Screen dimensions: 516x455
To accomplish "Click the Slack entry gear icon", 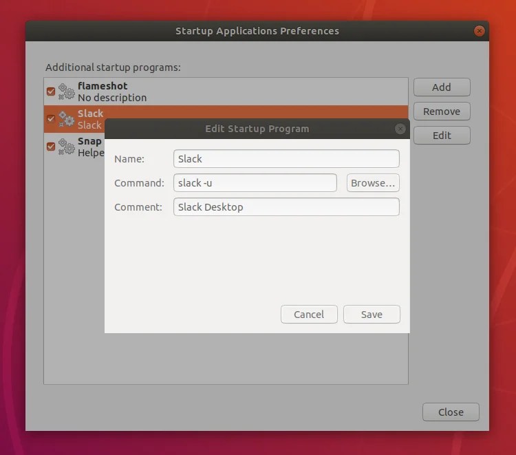I will coord(67,119).
